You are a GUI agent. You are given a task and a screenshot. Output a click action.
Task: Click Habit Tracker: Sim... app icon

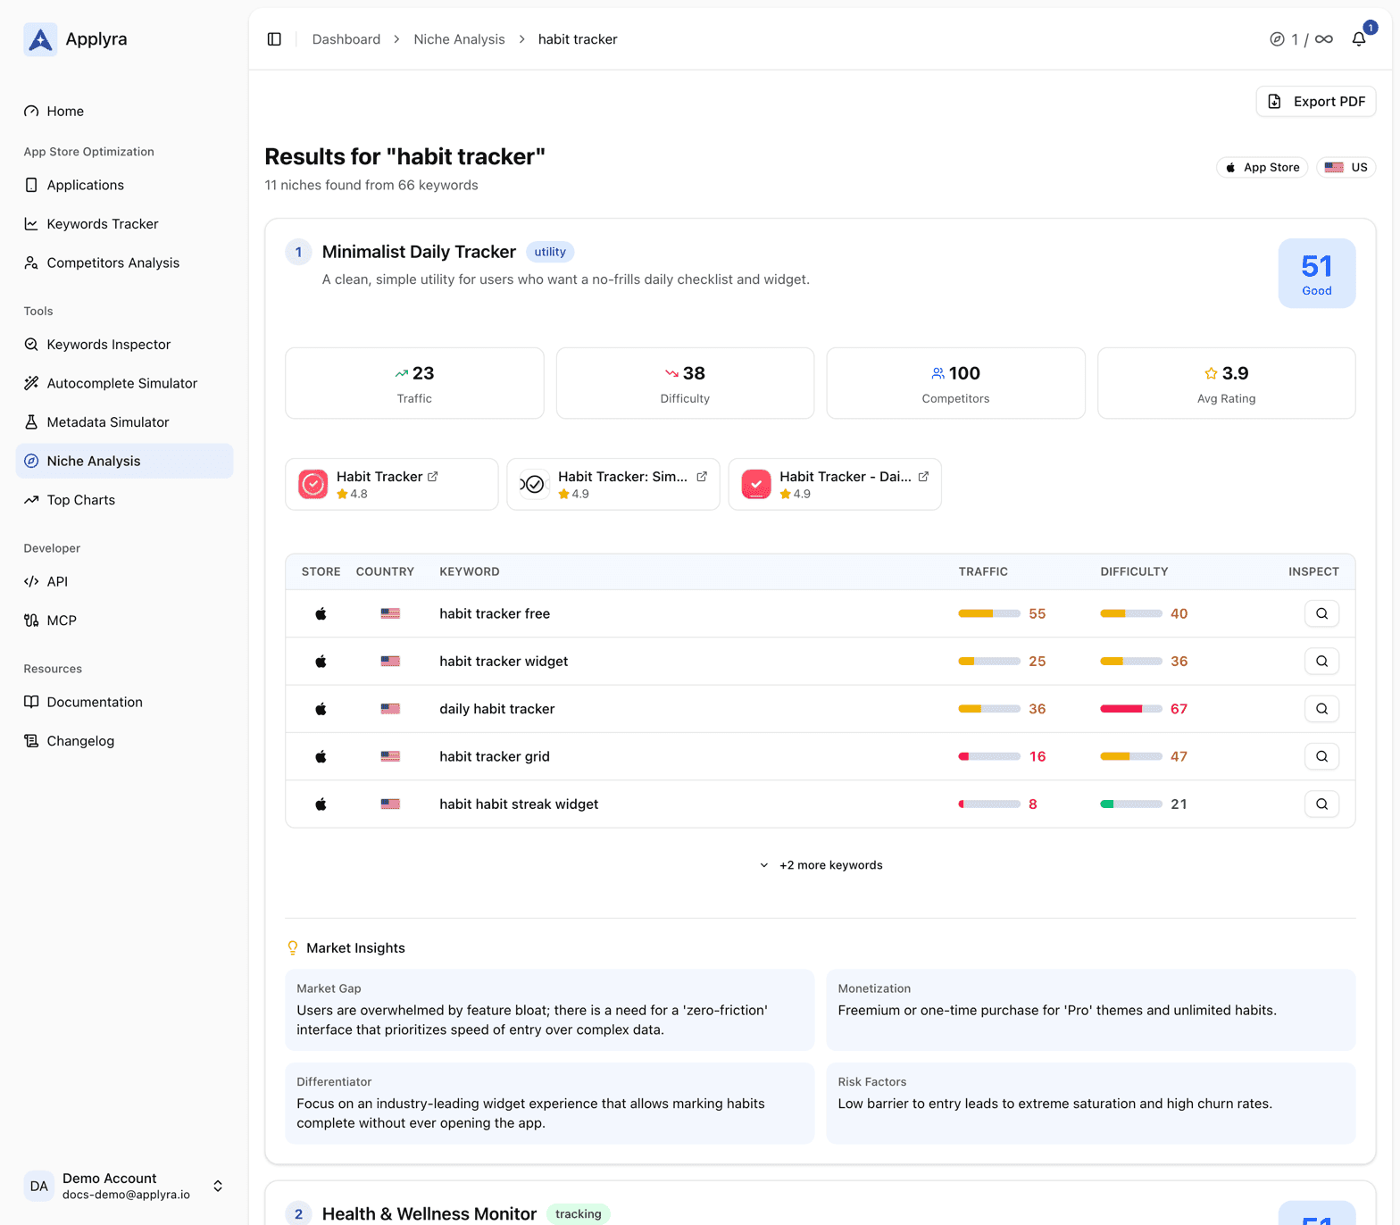pyautogui.click(x=535, y=484)
